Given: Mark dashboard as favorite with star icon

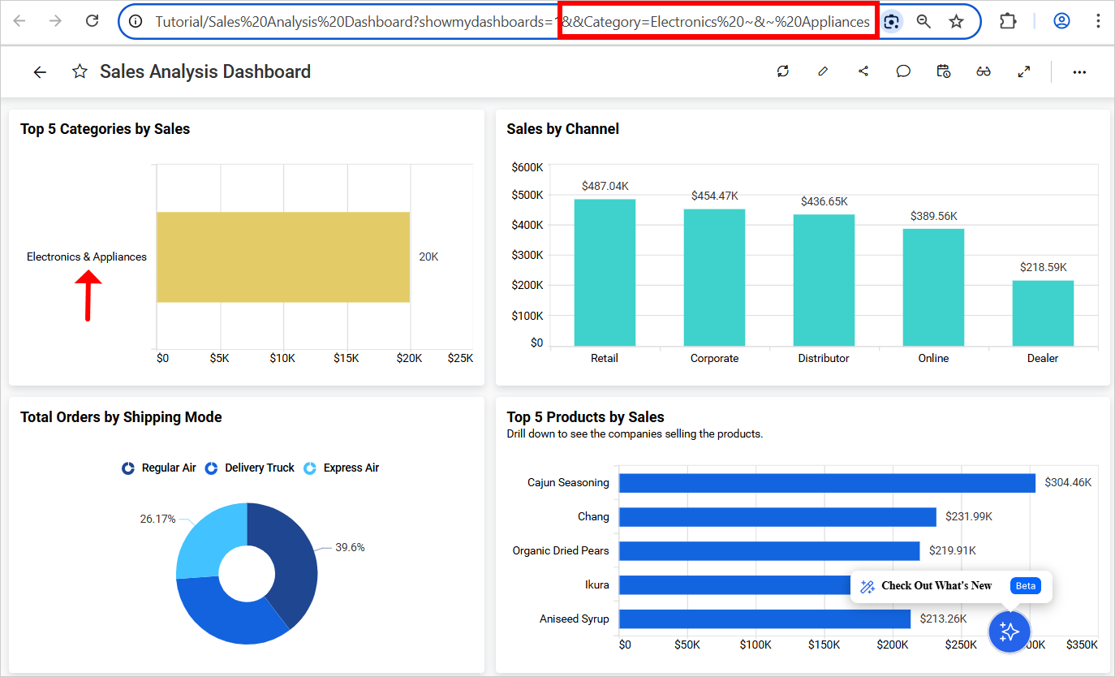Looking at the screenshot, I should [80, 71].
